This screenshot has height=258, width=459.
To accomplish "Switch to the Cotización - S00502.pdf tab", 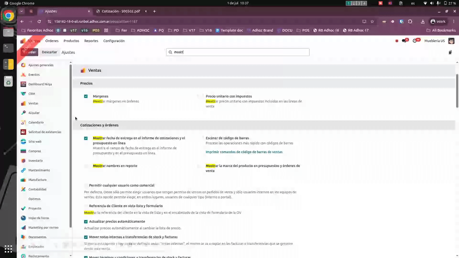I will click(x=121, y=11).
